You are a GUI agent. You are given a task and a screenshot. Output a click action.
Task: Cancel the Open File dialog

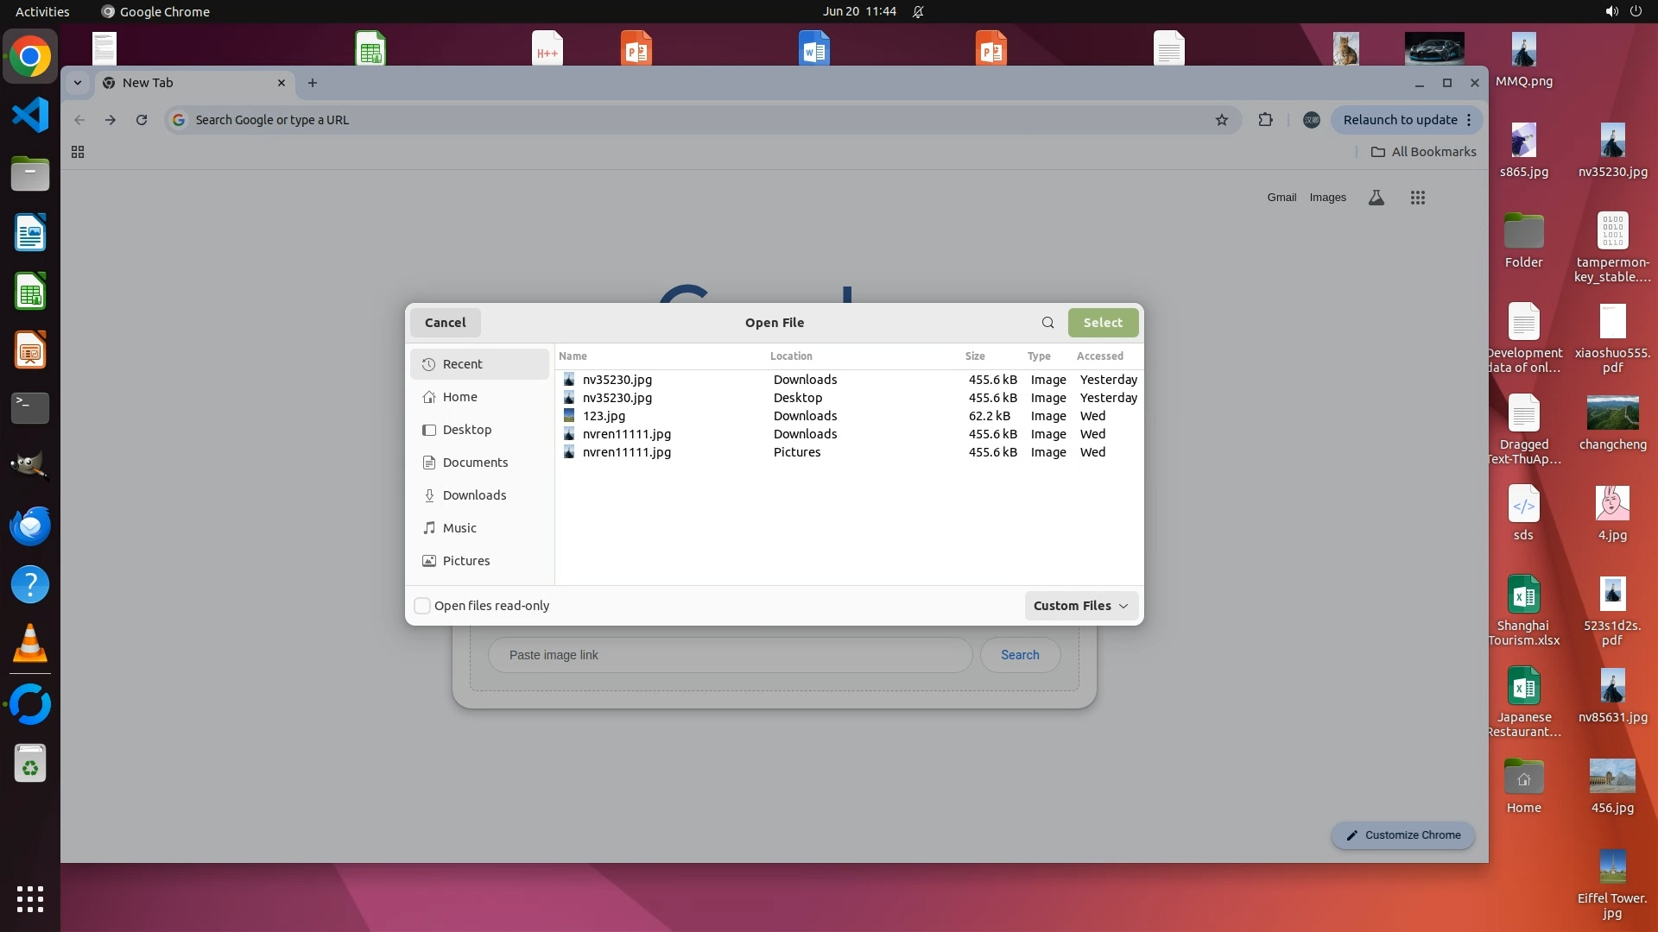[x=445, y=323]
